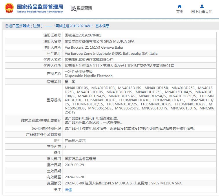Click the 附件 label

point(57,141)
